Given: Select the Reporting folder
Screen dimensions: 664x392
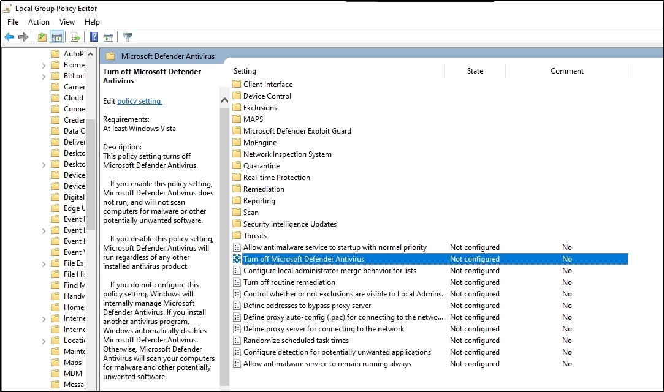Looking at the screenshot, I should (x=254, y=200).
